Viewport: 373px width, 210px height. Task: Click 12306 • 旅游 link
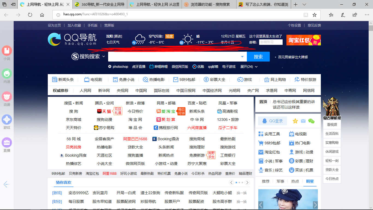228,119
